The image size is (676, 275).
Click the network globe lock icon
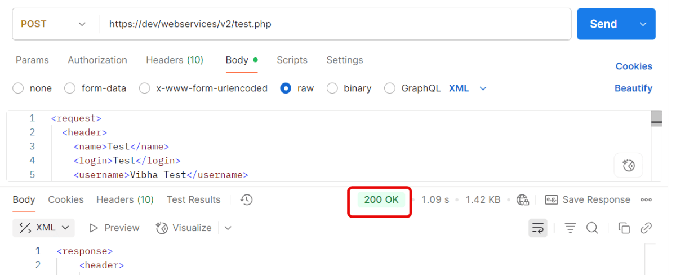pyautogui.click(x=523, y=199)
